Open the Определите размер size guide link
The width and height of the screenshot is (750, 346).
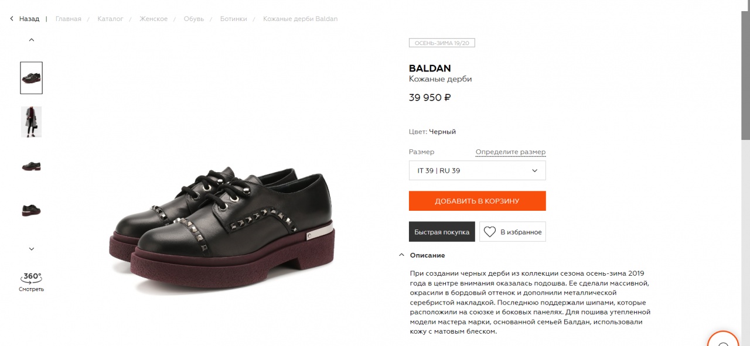(x=510, y=152)
